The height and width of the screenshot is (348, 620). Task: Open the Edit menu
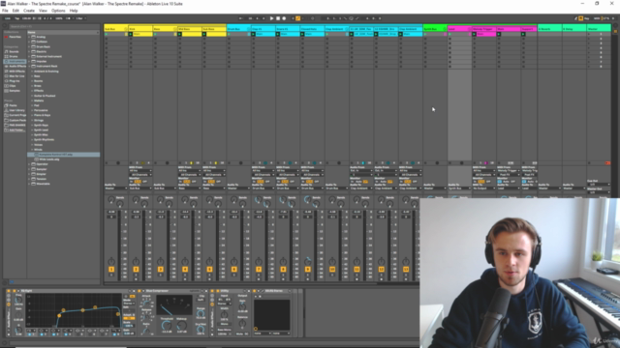(15, 11)
